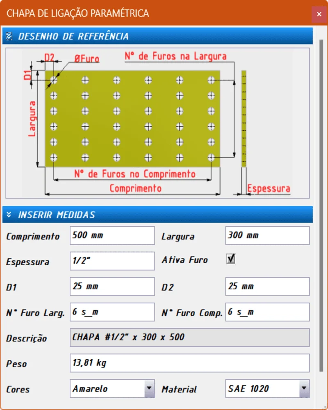This screenshot has height=410, width=328.
Task: Select the Espessura input field
Action: [x=112, y=261]
